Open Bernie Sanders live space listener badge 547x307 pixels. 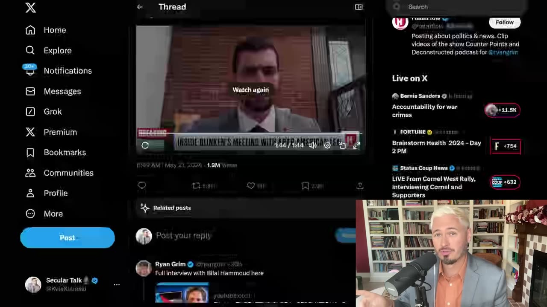click(x=503, y=110)
